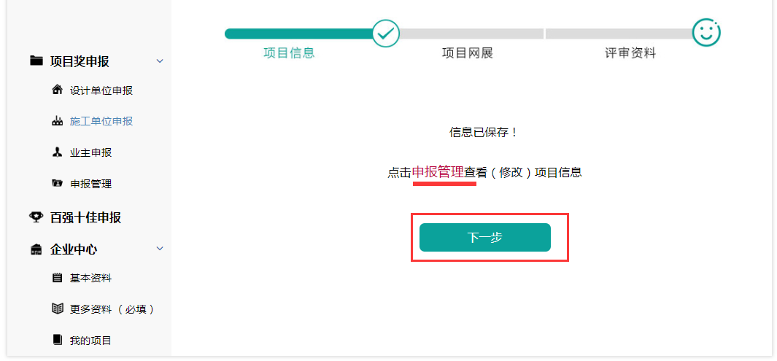777x361 pixels.
Task: Follow the red 申报管理 link
Action: tap(438, 172)
